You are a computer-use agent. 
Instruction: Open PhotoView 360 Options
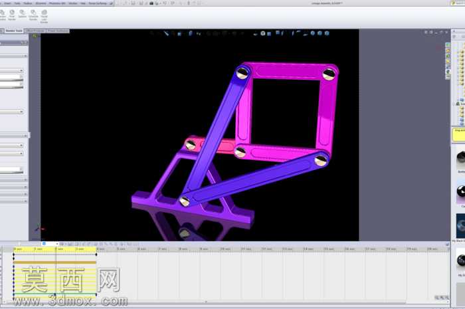[23, 14]
